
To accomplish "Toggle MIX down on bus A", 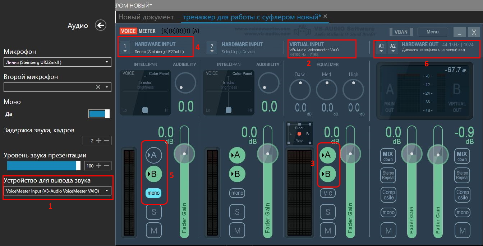I will pyautogui.click(x=388, y=156).
